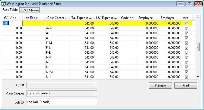Click the Cost Center column header
Image resolution: width=204 pixels, height=110 pixels.
tap(58, 18)
